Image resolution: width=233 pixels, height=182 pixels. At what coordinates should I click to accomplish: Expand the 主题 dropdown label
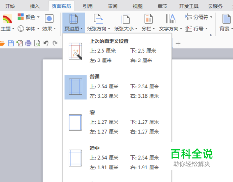click(7, 29)
